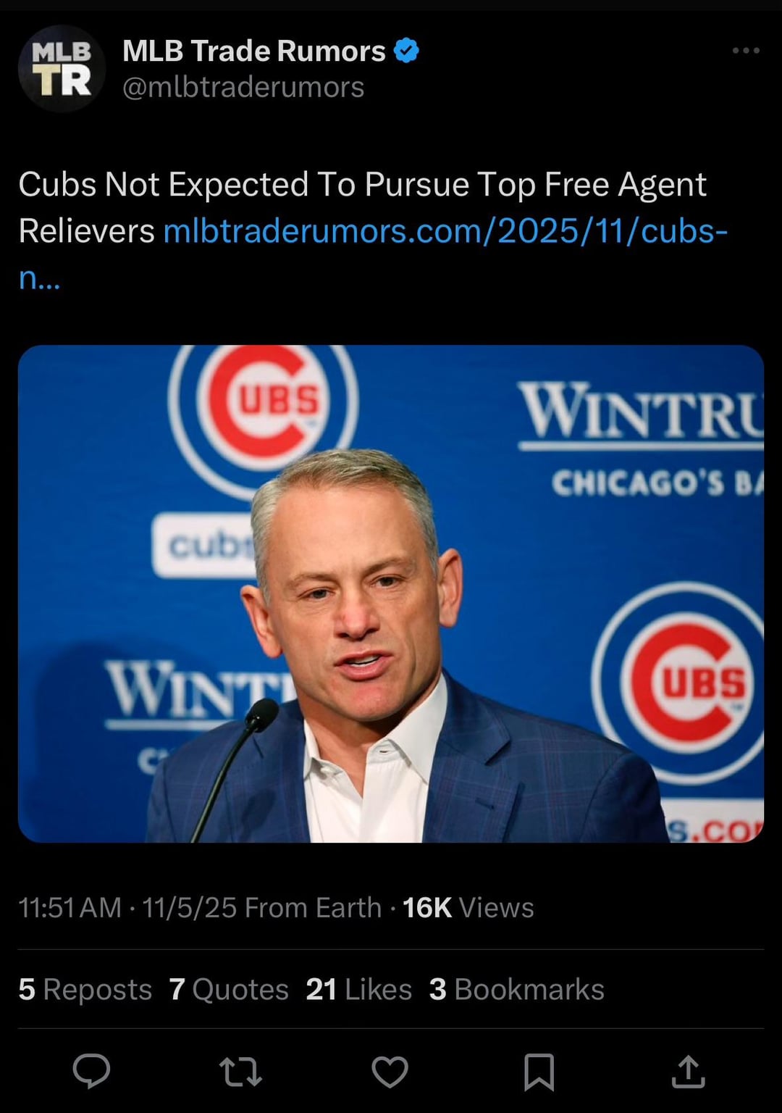782x1113 pixels.
Task: Show who gave the 21 Likes
Action: (358, 989)
